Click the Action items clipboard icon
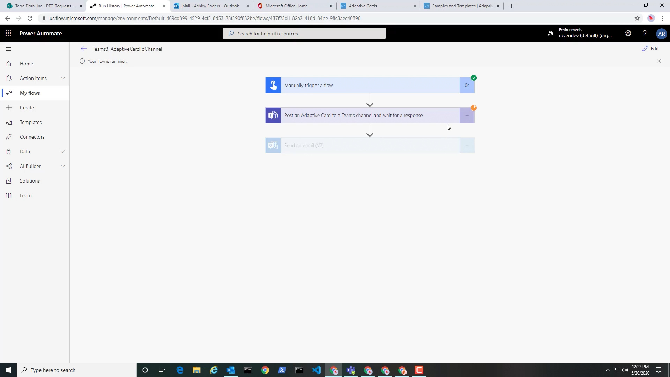This screenshot has height=377, width=670. 9,78
